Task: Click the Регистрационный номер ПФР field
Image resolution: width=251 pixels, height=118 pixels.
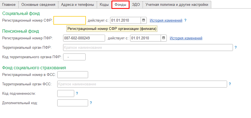Action: [x=84, y=38]
